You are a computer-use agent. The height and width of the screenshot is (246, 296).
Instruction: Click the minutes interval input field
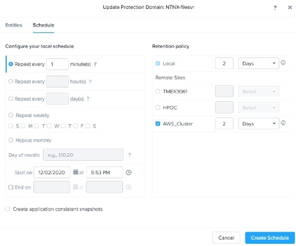(58, 64)
